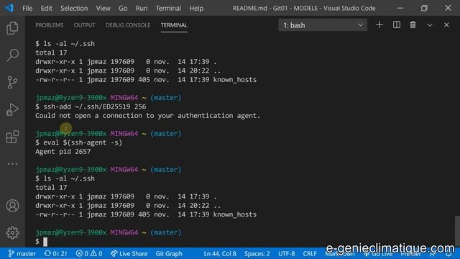Create a new terminal with plus icon

tap(379, 25)
